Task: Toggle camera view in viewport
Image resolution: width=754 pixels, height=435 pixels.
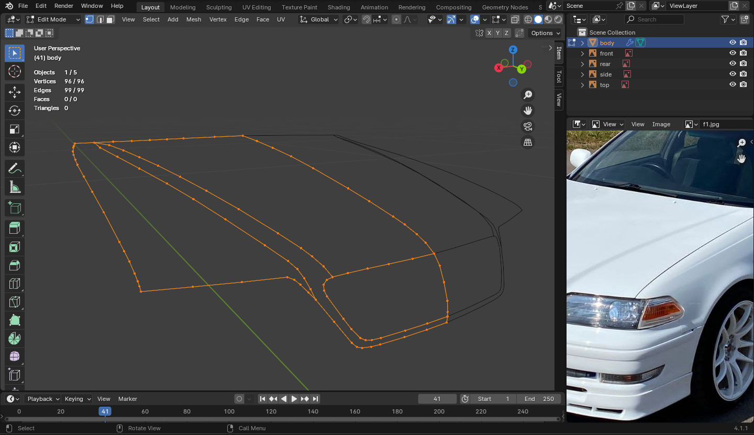Action: point(528,126)
